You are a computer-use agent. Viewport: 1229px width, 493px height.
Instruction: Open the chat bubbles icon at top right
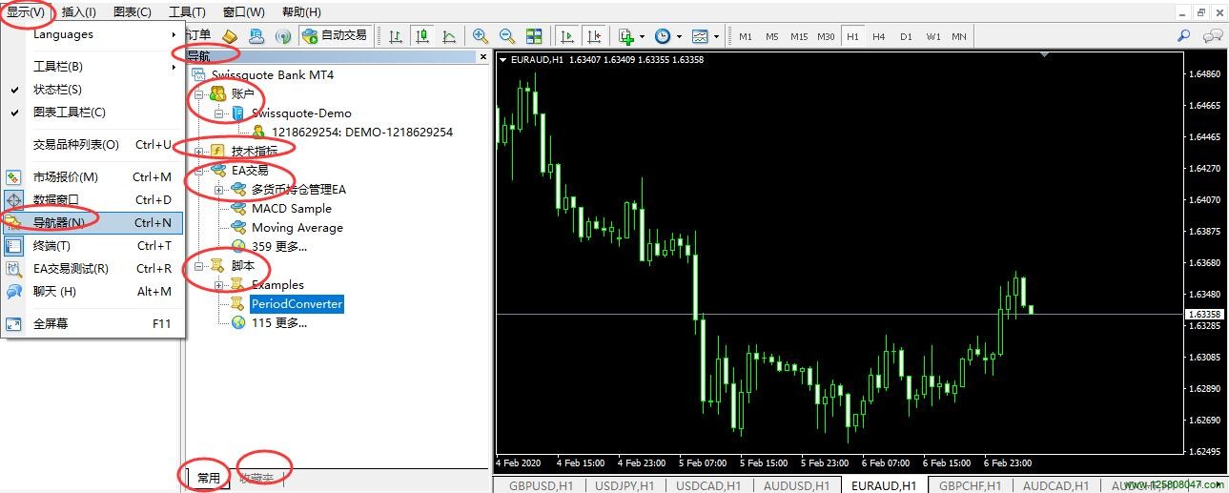point(1213,36)
